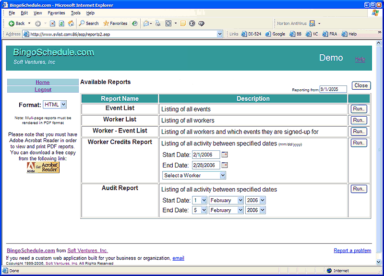
Task: Click the Logout sidebar link
Action: 43,89
